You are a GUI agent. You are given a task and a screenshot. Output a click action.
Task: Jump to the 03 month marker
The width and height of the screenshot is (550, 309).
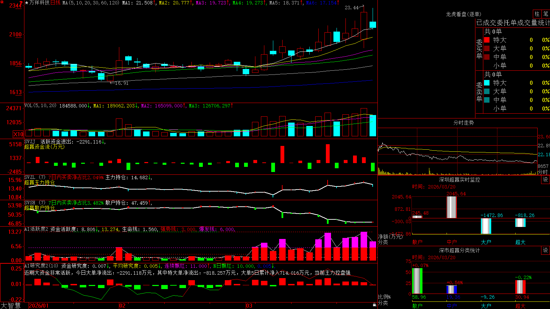pyautogui.click(x=249, y=306)
